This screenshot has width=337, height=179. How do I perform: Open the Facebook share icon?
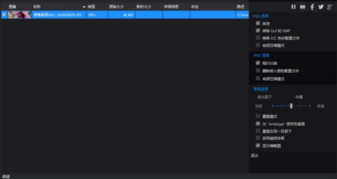(312, 7)
